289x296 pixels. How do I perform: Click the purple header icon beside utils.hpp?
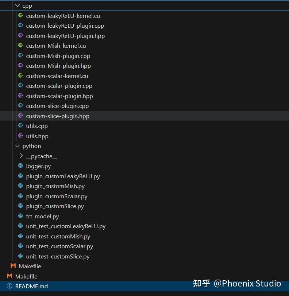point(20,136)
